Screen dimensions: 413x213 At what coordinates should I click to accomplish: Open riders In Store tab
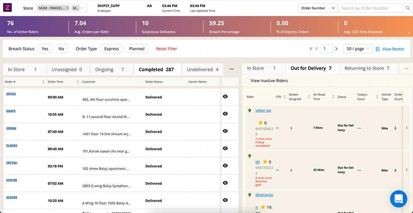[263, 68]
